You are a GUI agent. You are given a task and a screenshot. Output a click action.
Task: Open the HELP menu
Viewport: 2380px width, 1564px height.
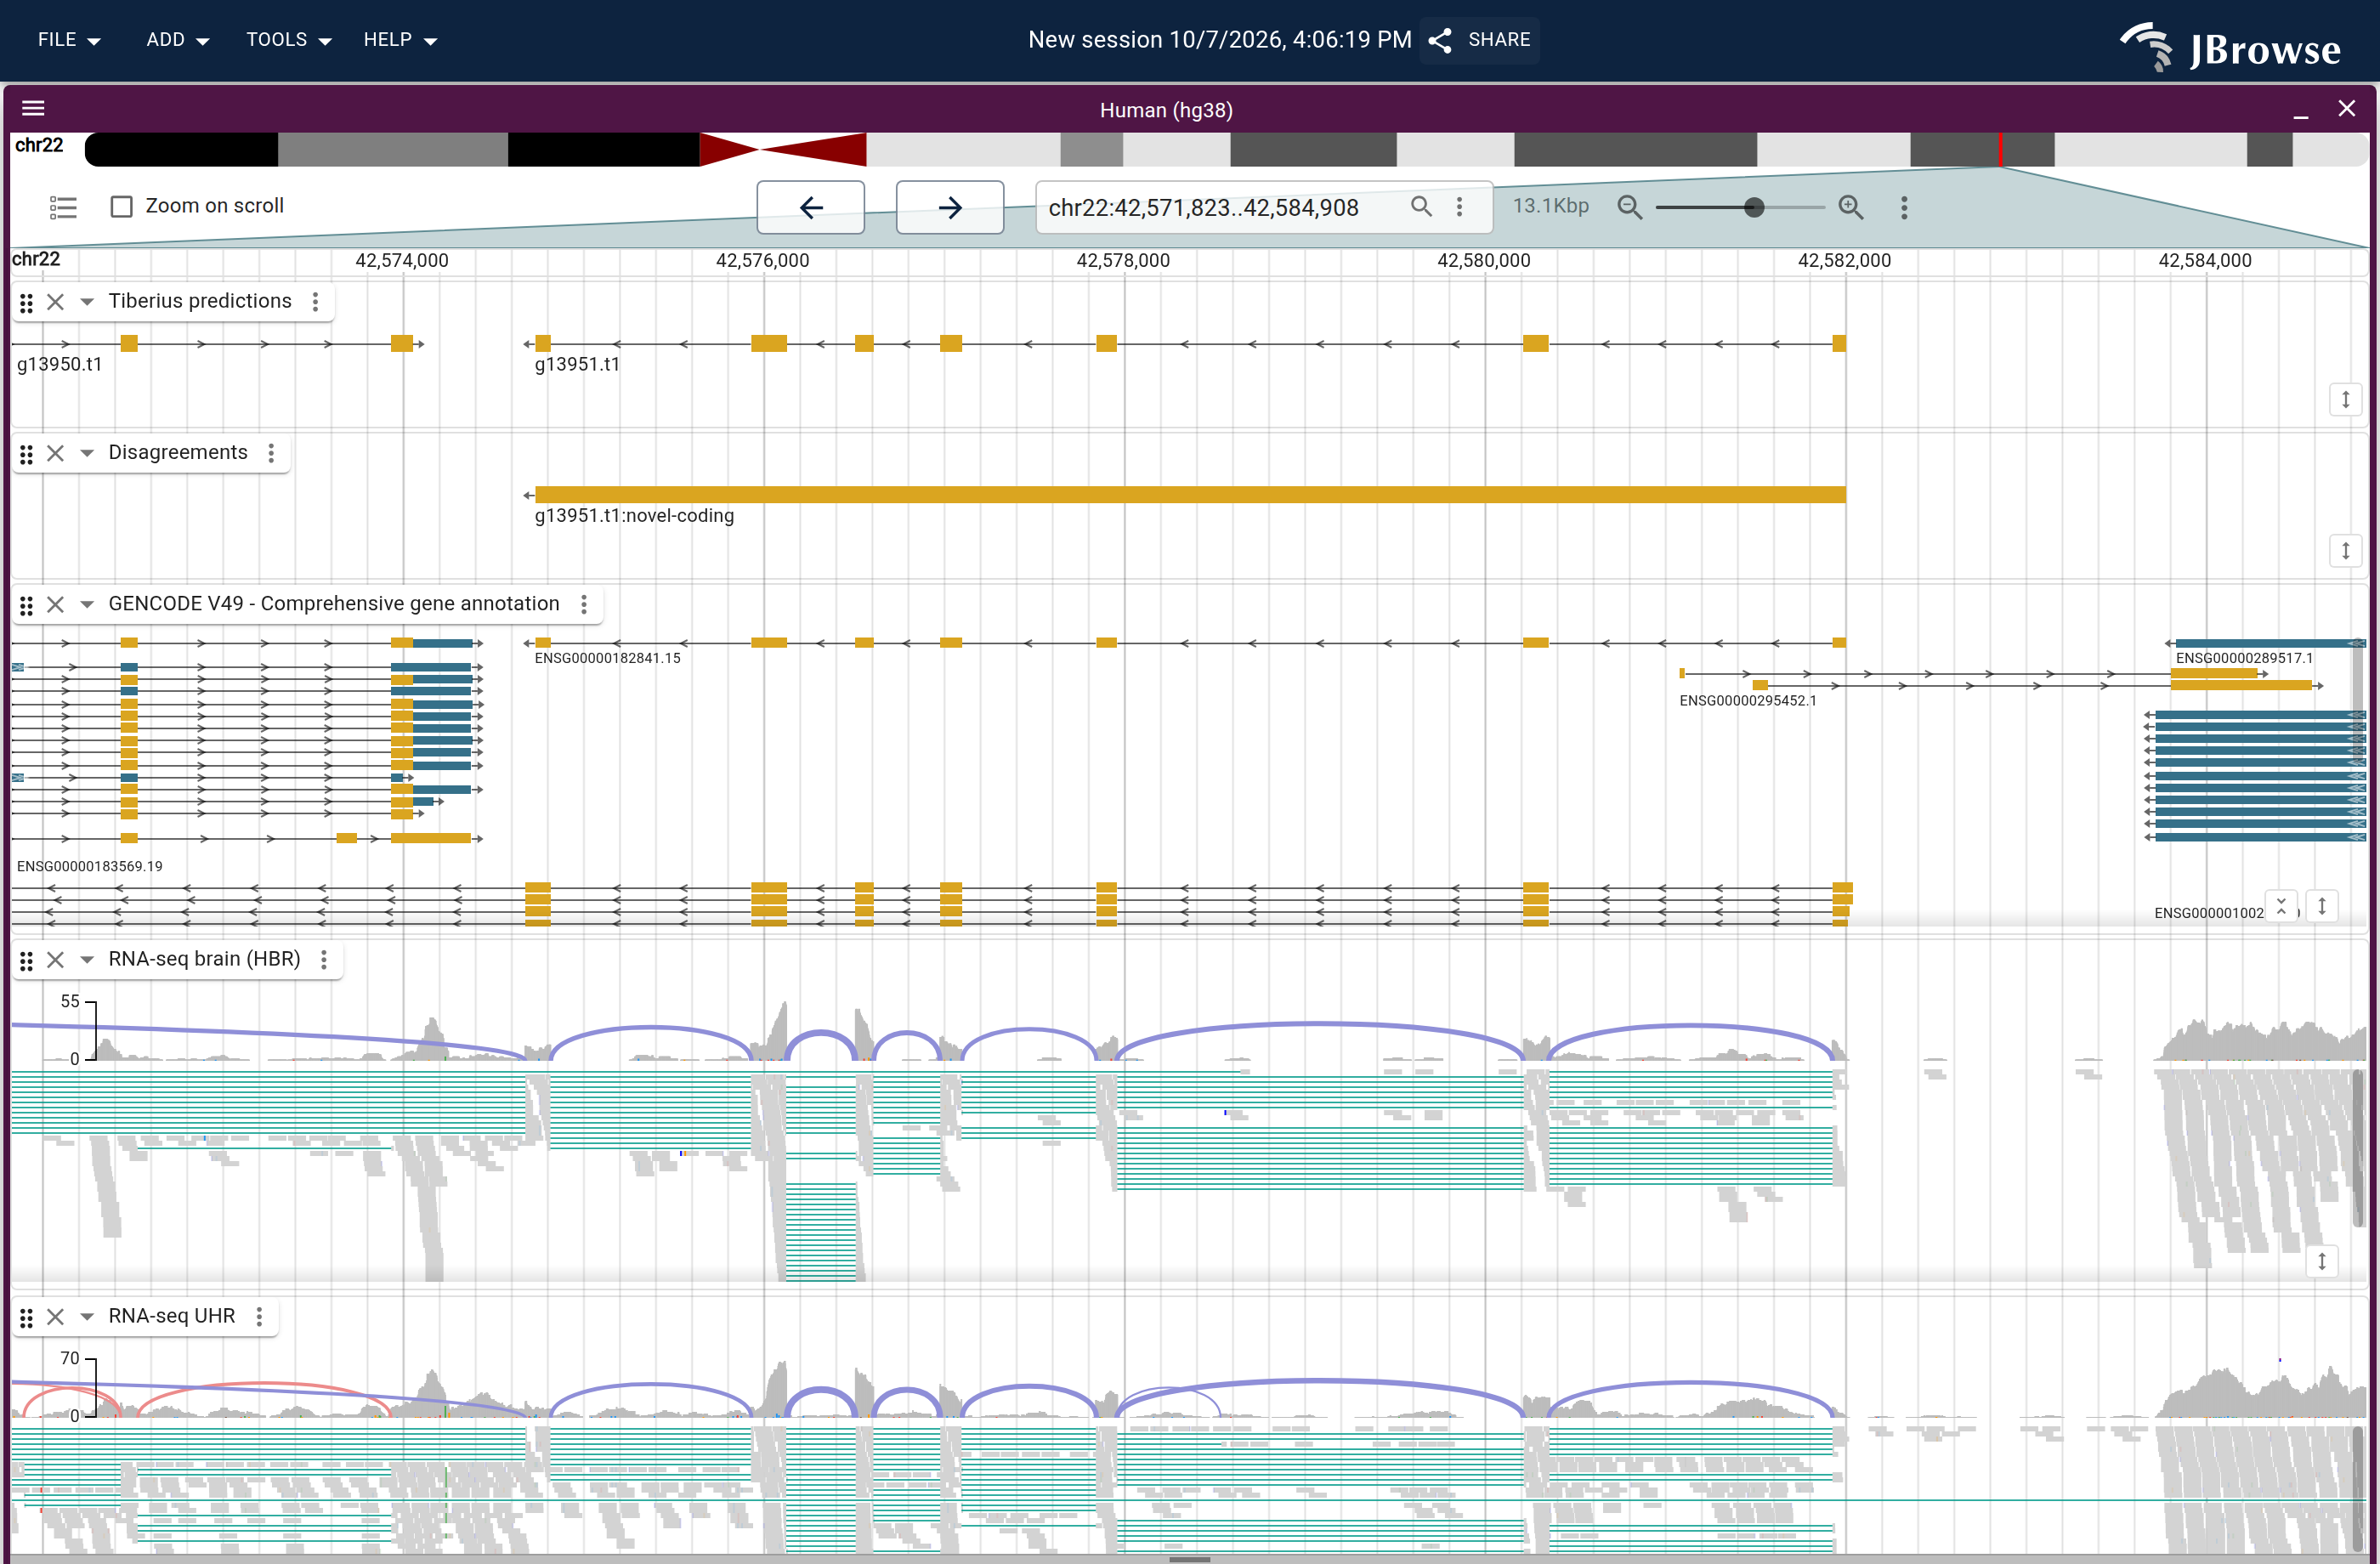pyautogui.click(x=400, y=40)
